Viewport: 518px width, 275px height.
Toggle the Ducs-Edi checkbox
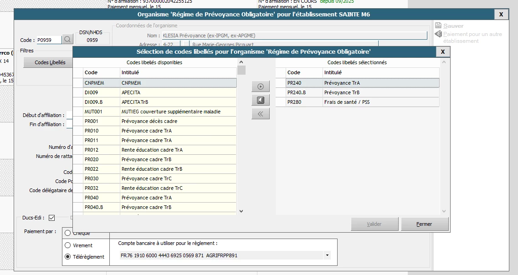click(x=51, y=218)
